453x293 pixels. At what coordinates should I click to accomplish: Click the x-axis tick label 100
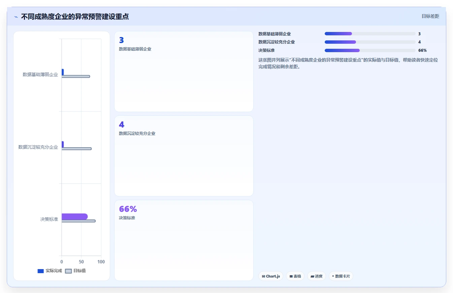click(x=101, y=262)
